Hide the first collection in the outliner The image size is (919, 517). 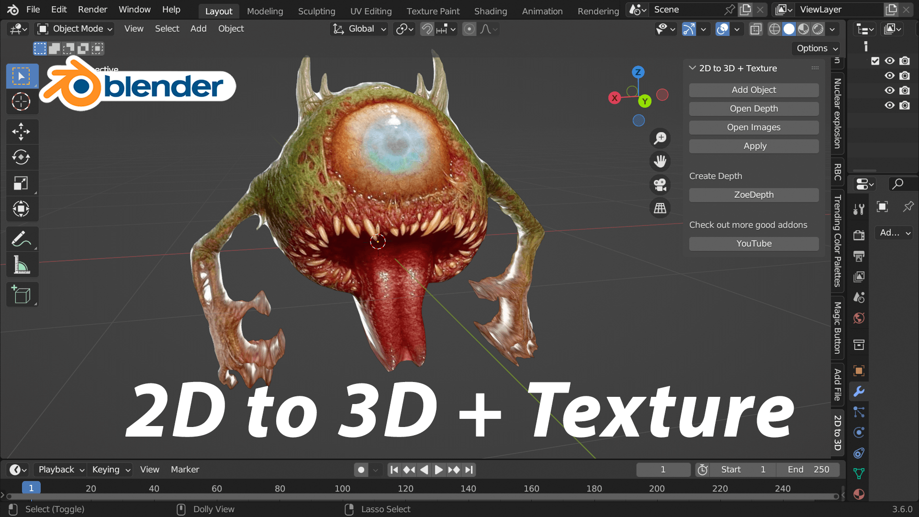coord(890,61)
